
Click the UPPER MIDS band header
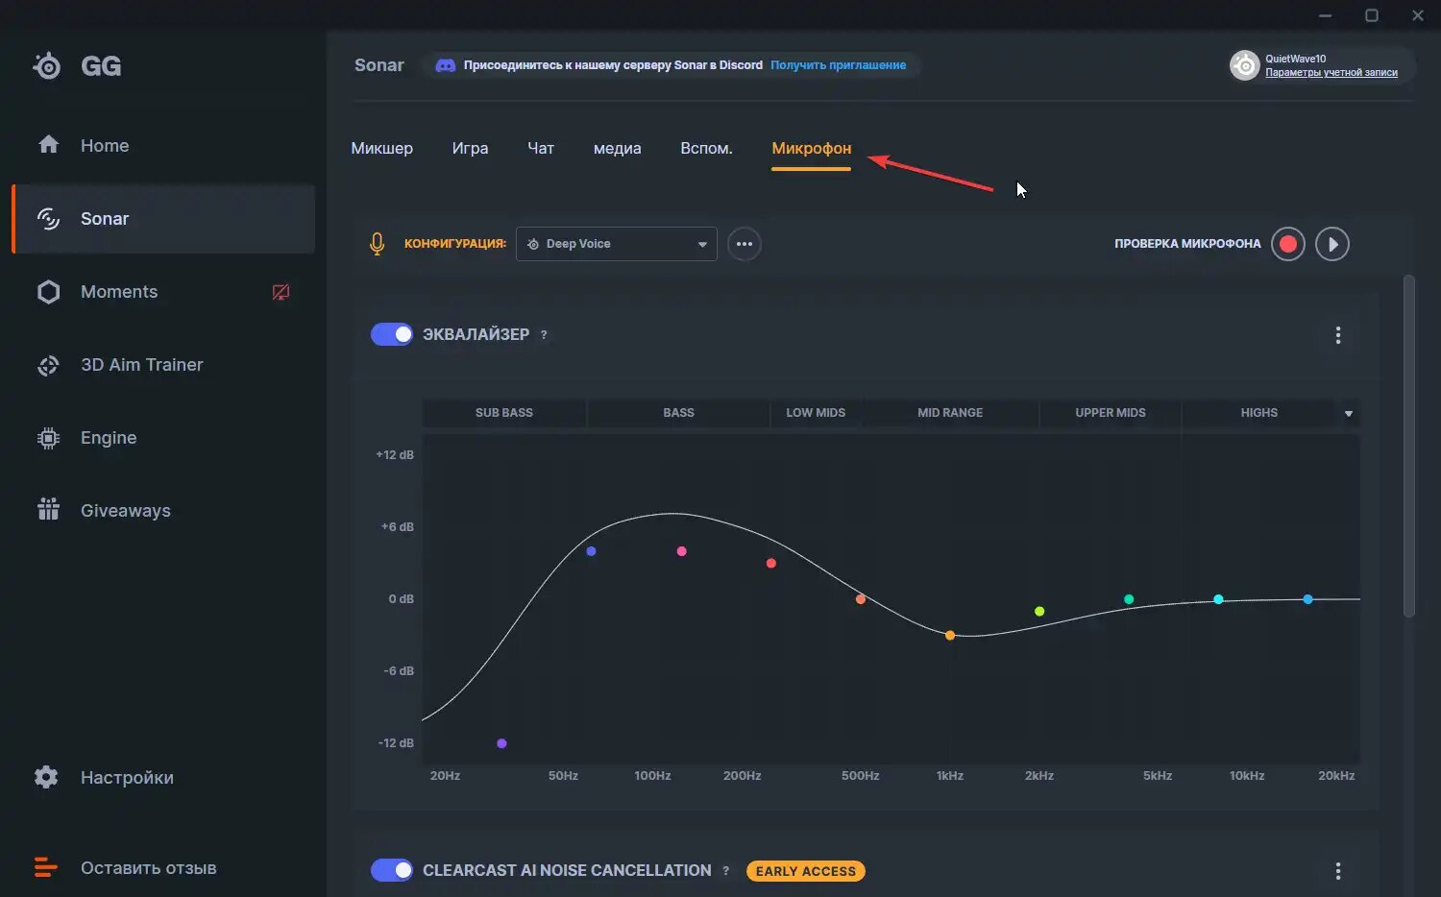coord(1111,413)
